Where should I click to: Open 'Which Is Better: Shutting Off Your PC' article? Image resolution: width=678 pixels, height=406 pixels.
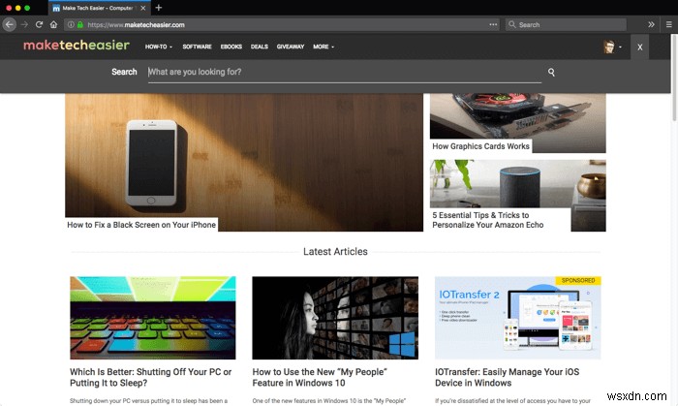150,378
